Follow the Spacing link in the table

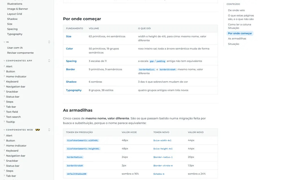click(71, 61)
